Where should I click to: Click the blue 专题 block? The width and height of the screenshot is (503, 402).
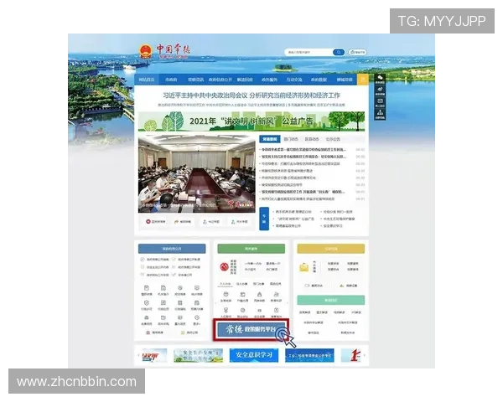click(264, 219)
